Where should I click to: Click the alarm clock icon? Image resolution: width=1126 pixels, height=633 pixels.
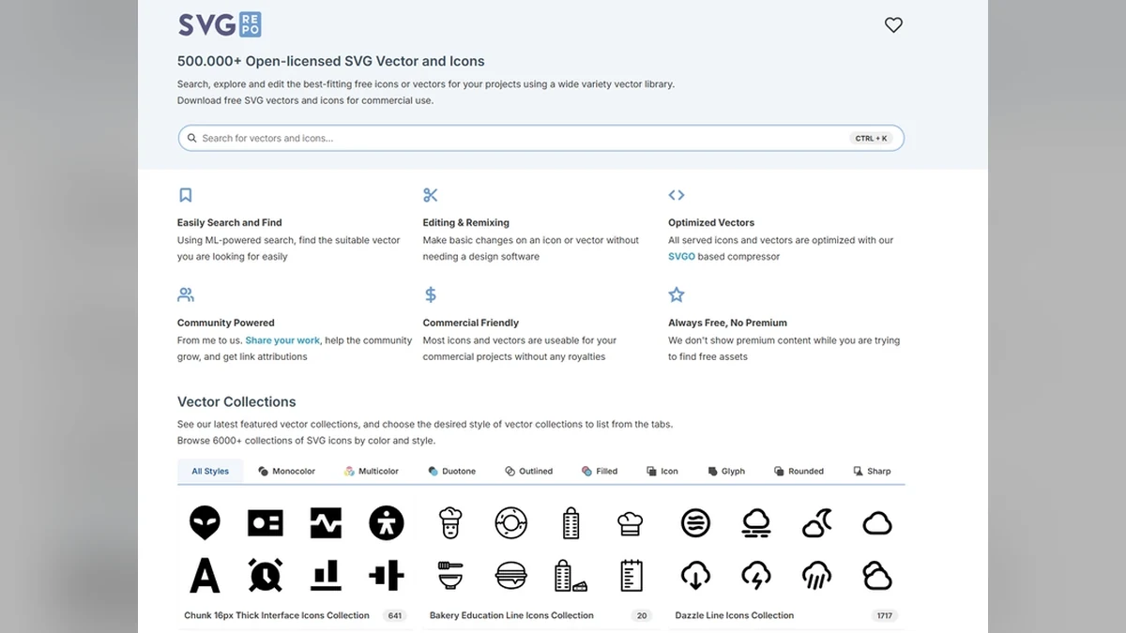265,575
